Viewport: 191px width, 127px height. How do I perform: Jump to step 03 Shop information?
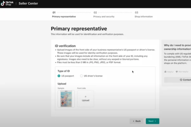[x=144, y=15]
